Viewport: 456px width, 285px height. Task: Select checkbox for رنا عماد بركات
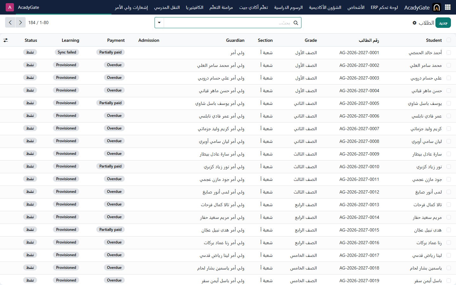pyautogui.click(x=449, y=243)
